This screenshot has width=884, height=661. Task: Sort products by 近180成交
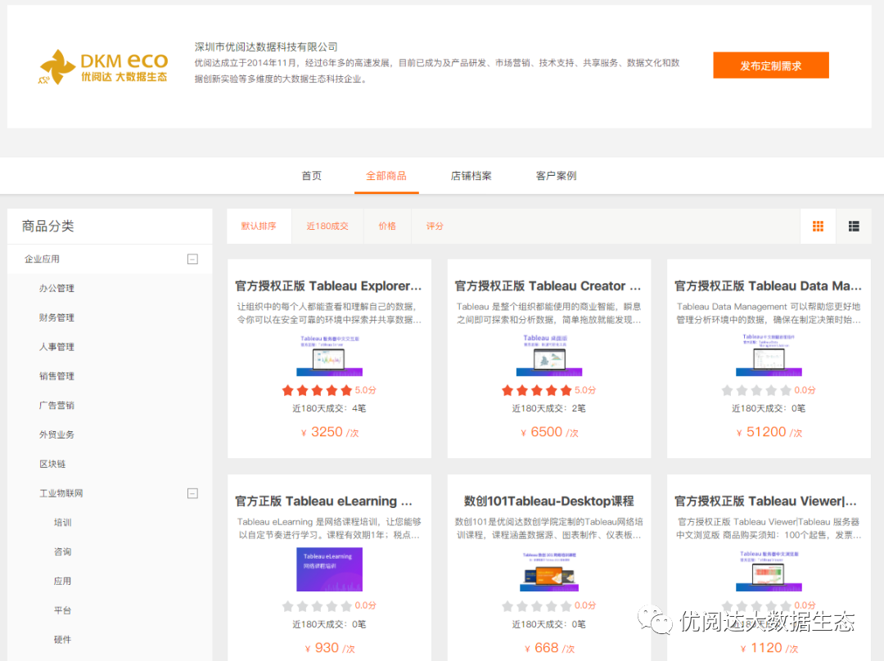coord(327,227)
